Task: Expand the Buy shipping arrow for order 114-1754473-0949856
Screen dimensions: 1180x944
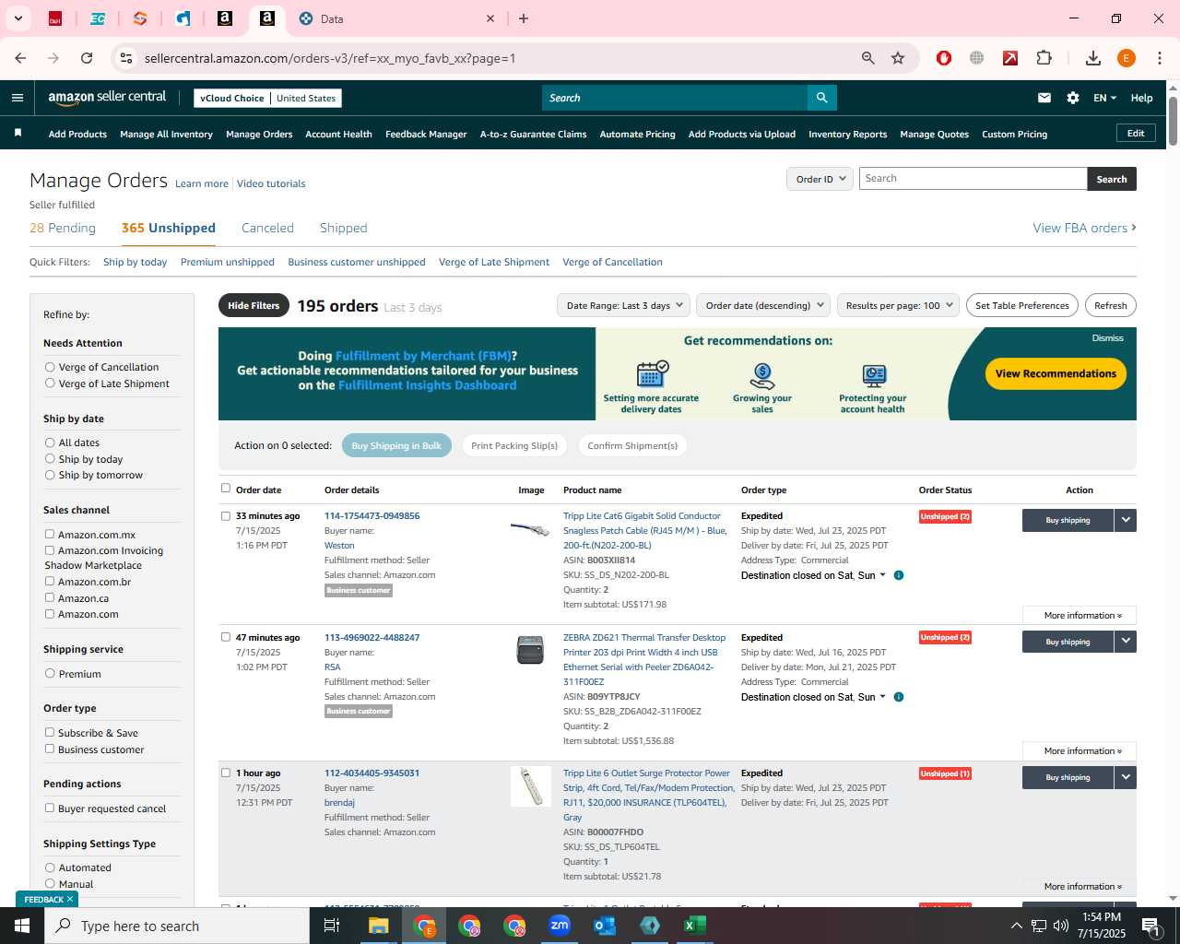Action: (1126, 520)
